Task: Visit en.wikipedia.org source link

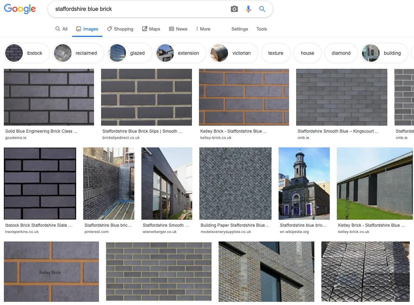Action: pyautogui.click(x=294, y=232)
